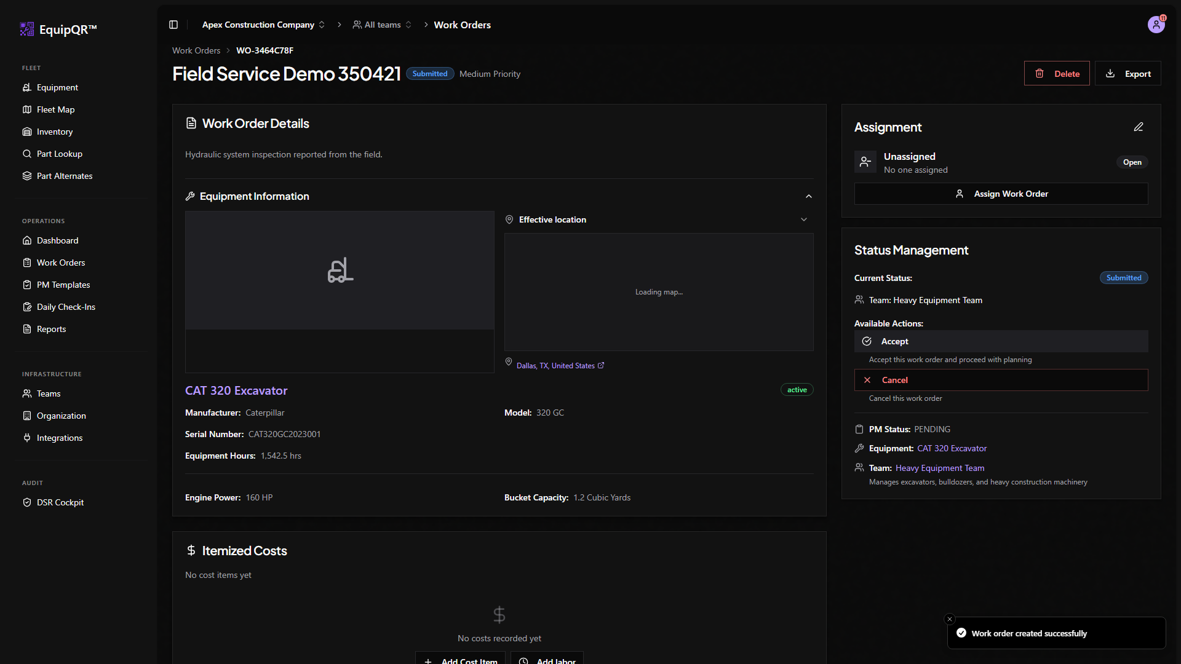Collapse the Equipment Information section
1181x664 pixels.
click(808, 196)
